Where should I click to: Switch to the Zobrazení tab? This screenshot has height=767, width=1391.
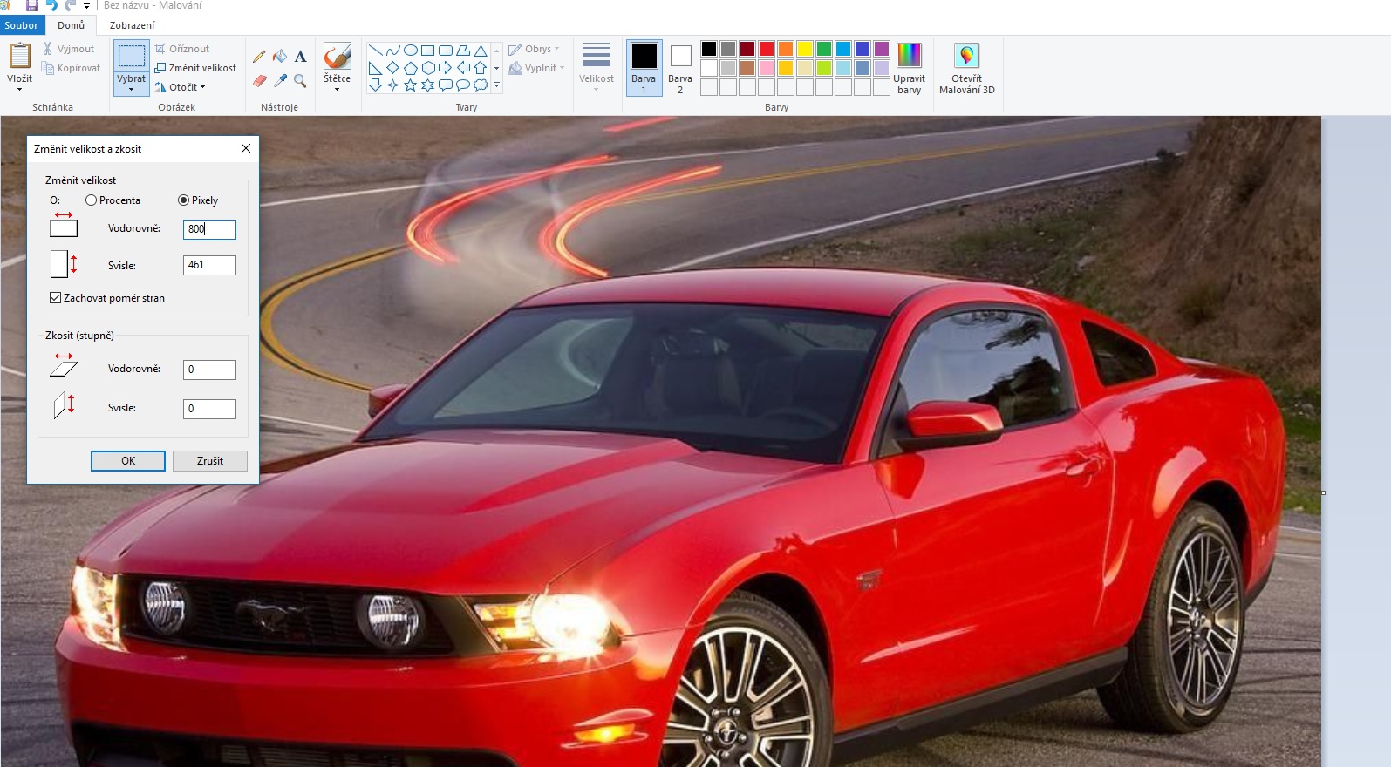coord(132,25)
